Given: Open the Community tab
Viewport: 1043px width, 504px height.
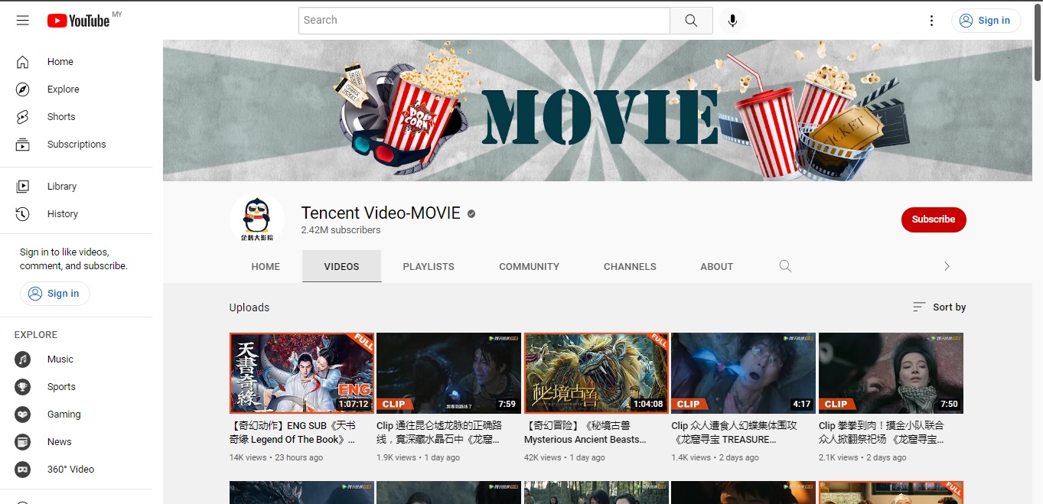Looking at the screenshot, I should 529,267.
